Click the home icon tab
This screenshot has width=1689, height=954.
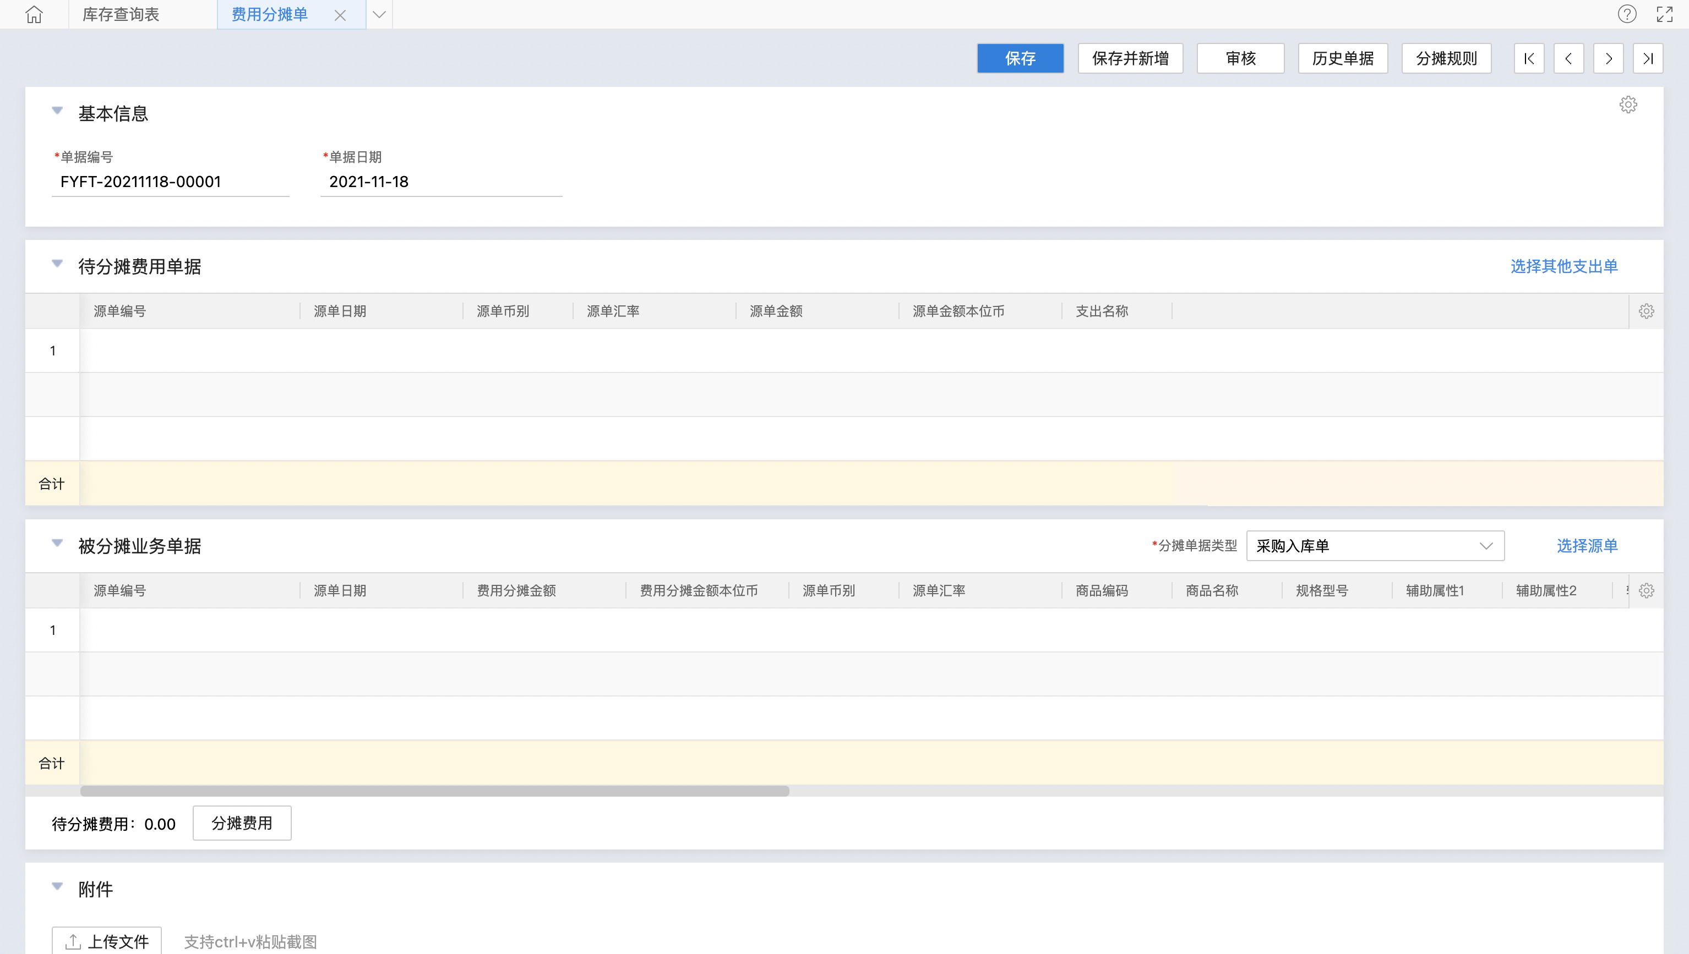point(34,14)
